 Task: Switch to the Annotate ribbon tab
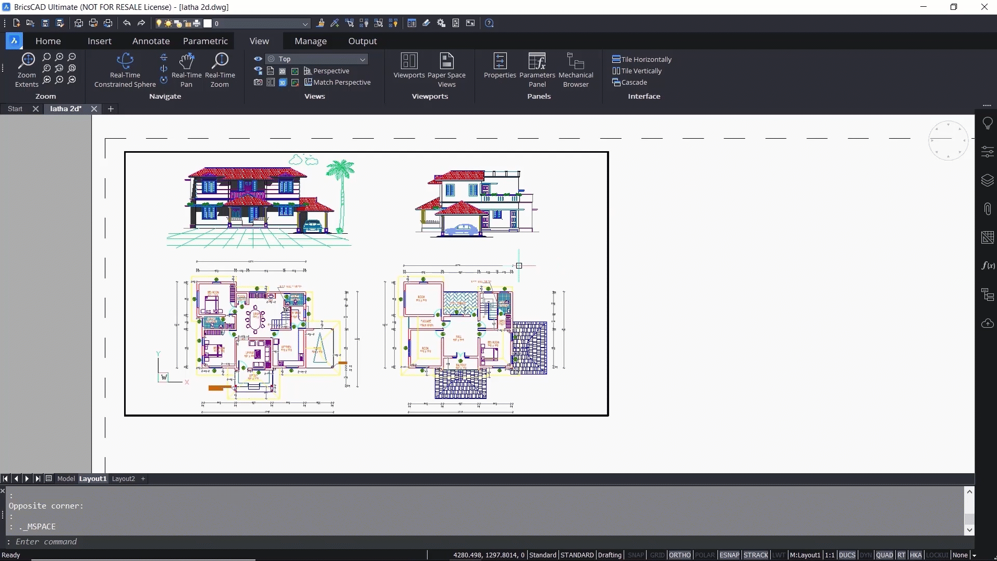click(x=151, y=41)
